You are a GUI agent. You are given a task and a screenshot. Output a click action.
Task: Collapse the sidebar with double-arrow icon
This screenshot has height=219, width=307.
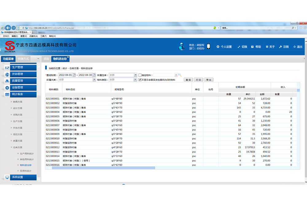[x=38, y=59]
